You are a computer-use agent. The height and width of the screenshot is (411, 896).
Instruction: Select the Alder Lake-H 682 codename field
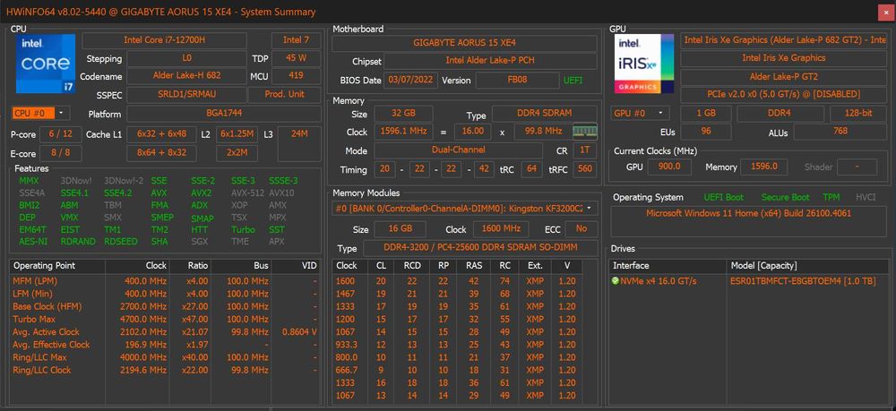pyautogui.click(x=187, y=75)
